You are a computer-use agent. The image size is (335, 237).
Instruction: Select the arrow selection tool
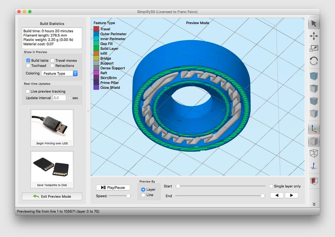(313, 23)
